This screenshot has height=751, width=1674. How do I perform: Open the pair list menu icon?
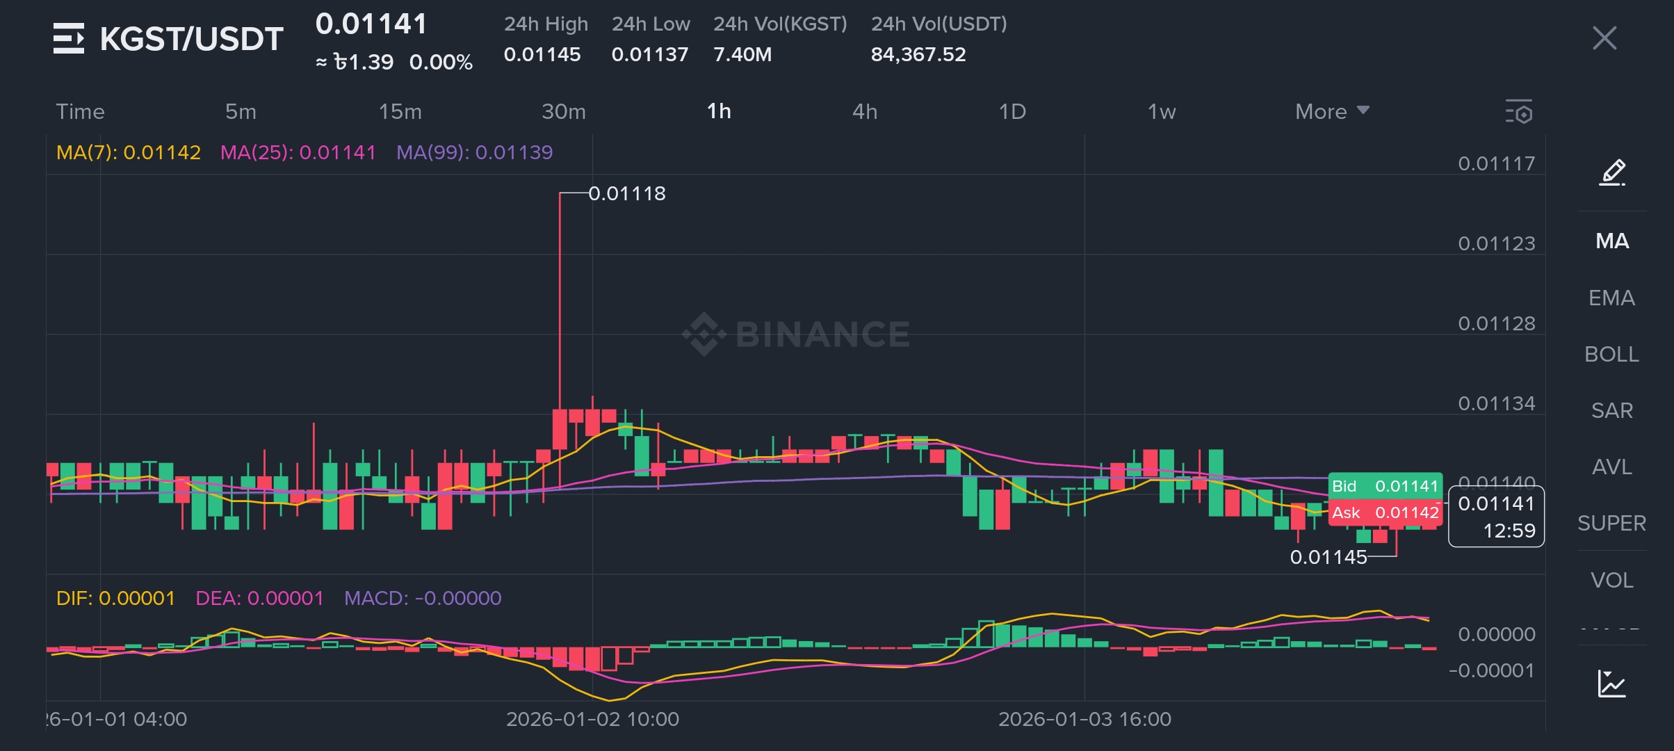(x=69, y=38)
